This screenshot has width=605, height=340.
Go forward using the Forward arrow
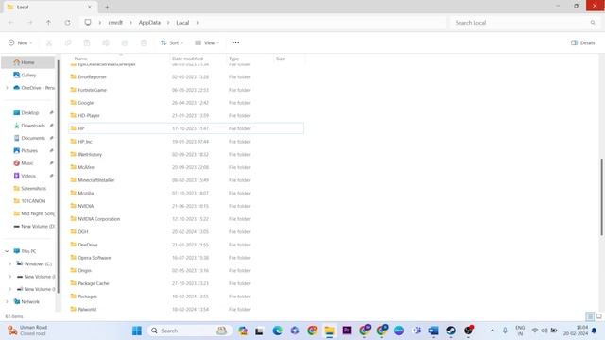click(x=29, y=23)
